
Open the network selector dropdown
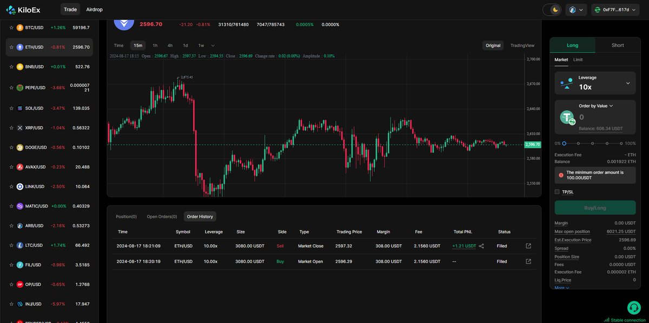click(x=577, y=10)
